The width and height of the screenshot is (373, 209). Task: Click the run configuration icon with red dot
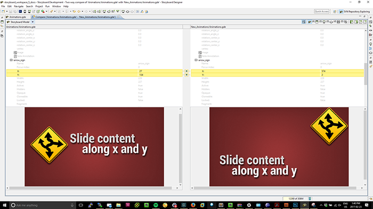click(43, 11)
